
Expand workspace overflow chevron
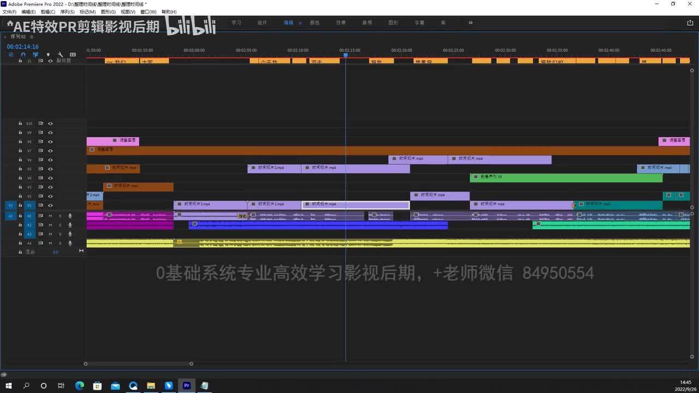[x=470, y=23]
